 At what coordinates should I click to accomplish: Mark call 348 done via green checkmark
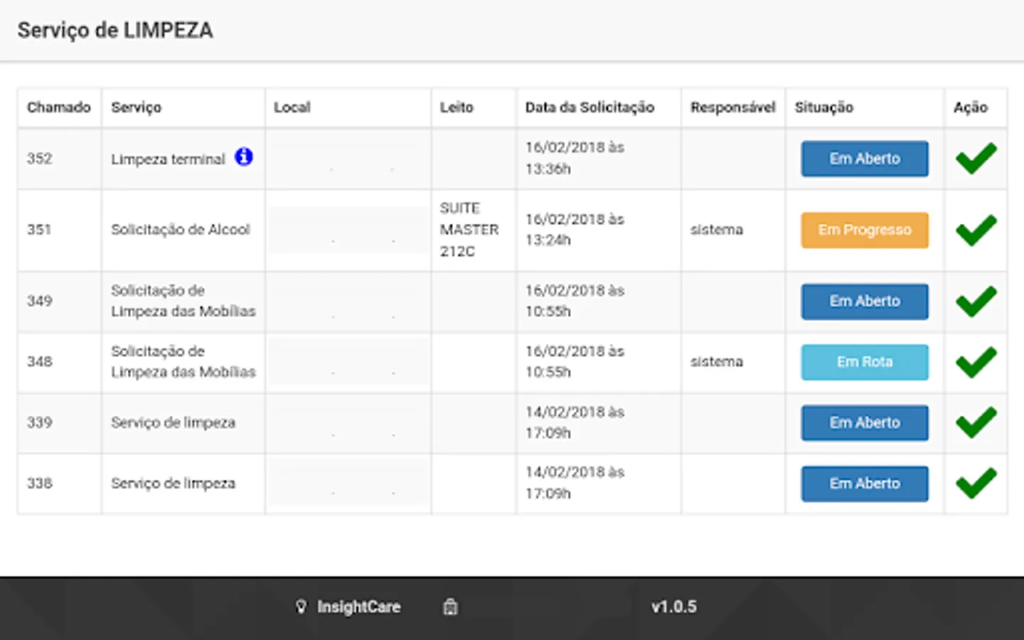(976, 361)
